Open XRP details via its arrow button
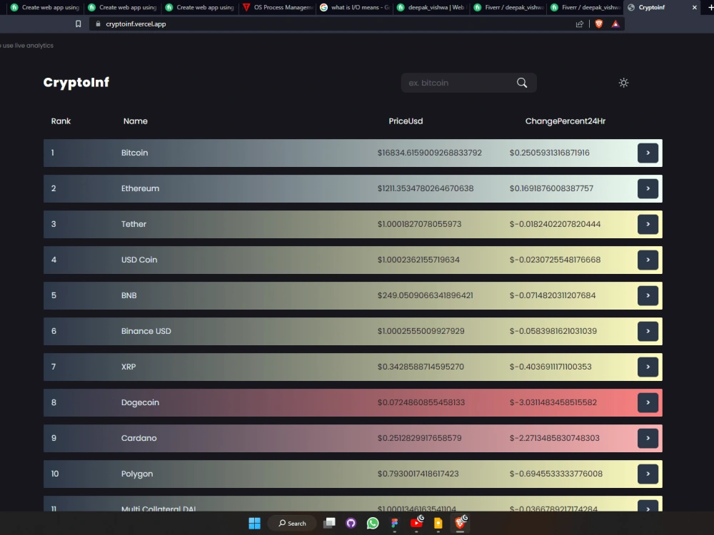The image size is (714, 535). click(648, 367)
